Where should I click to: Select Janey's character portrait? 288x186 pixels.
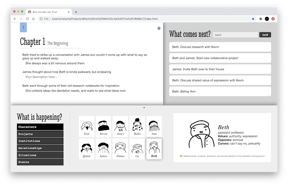point(120,127)
